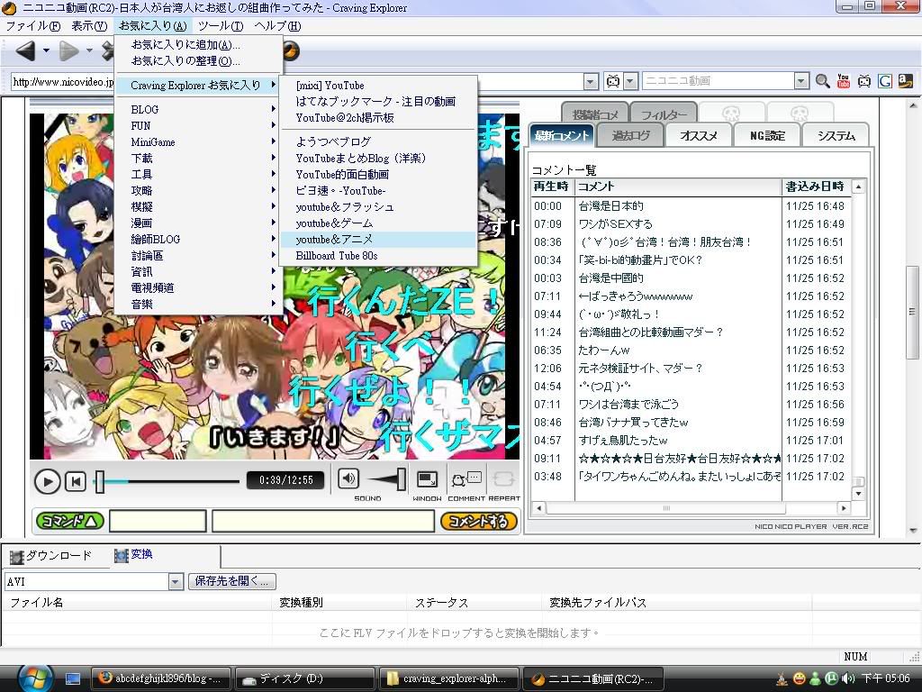This screenshot has width=922, height=692.
Task: Switch to the システム tab
Action: (x=836, y=135)
